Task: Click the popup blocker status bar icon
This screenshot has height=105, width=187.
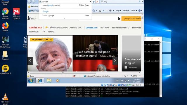Action: click(74, 76)
